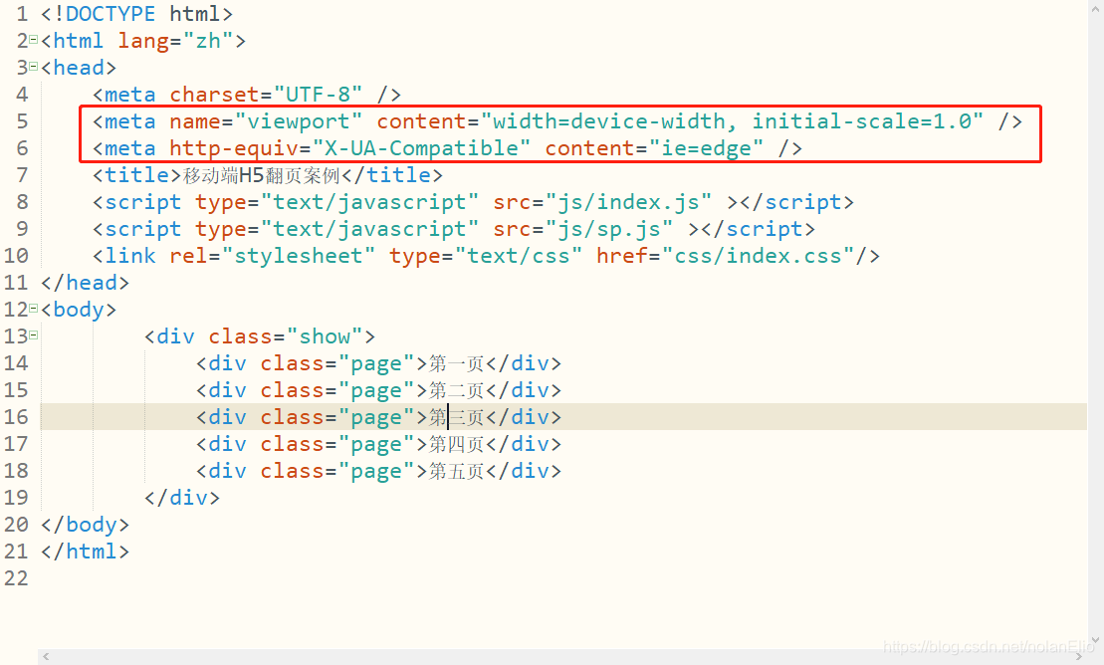Click the 第四页 text on line 17
Viewport: 1104px width, 665px height.
456,444
